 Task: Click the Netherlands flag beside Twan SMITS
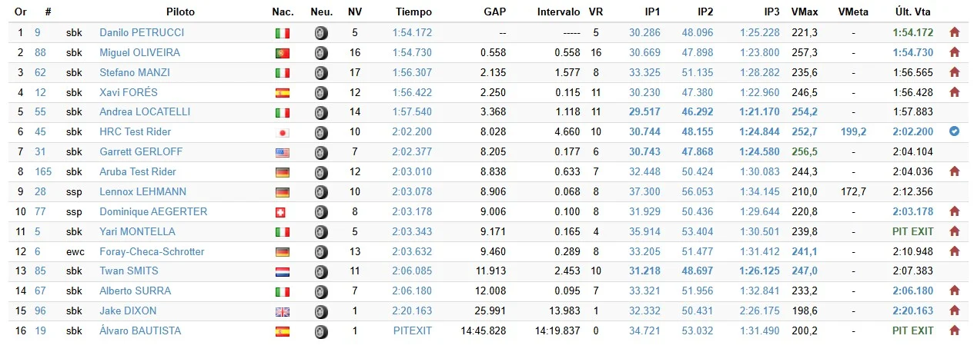pos(282,271)
